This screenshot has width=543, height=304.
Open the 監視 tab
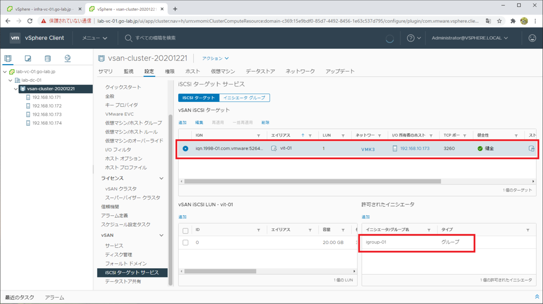coord(129,71)
